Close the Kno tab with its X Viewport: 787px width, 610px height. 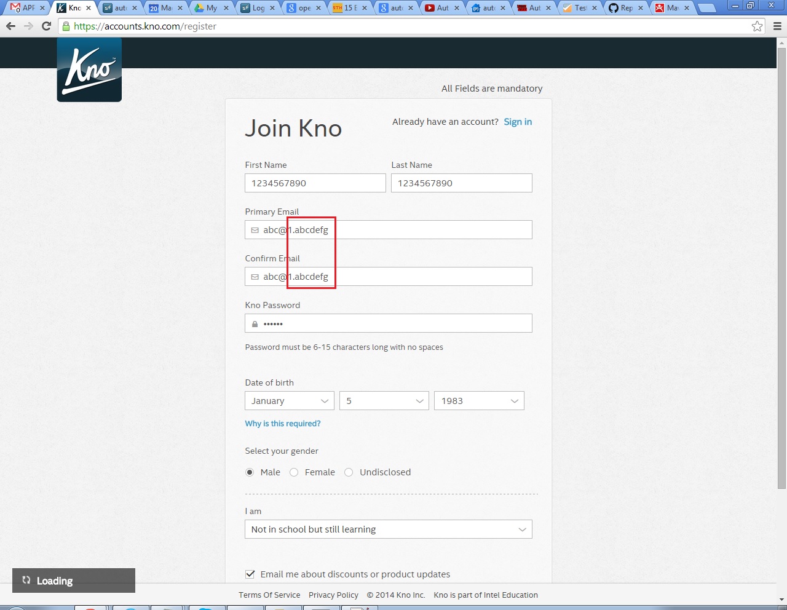click(x=89, y=8)
